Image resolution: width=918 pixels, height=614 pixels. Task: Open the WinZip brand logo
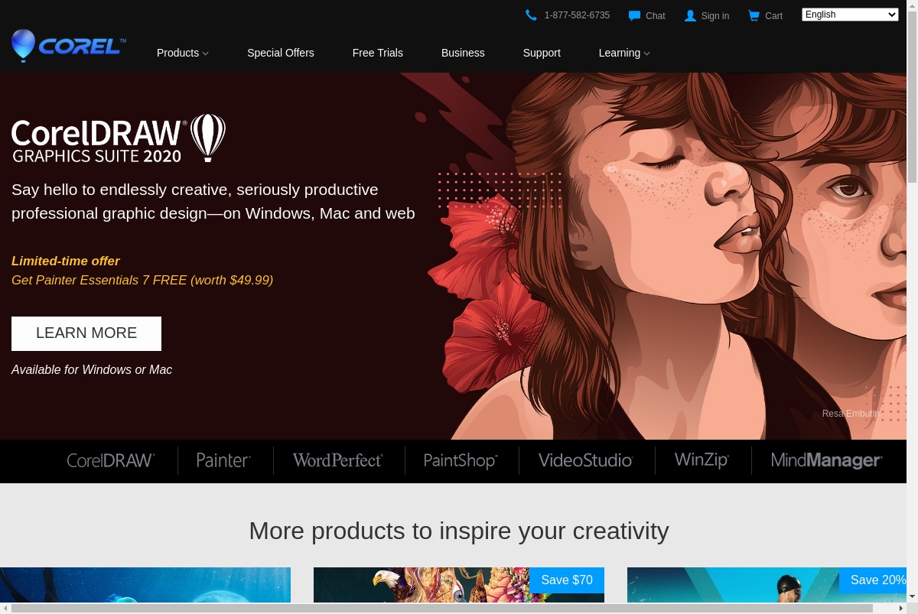(x=702, y=460)
